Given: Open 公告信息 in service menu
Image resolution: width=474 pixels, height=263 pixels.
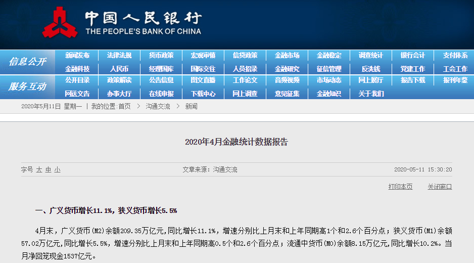Looking at the screenshot, I should point(161,80).
